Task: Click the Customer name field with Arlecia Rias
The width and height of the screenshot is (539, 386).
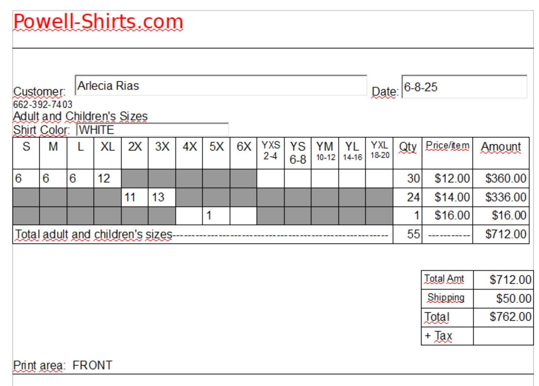Action: (x=221, y=85)
